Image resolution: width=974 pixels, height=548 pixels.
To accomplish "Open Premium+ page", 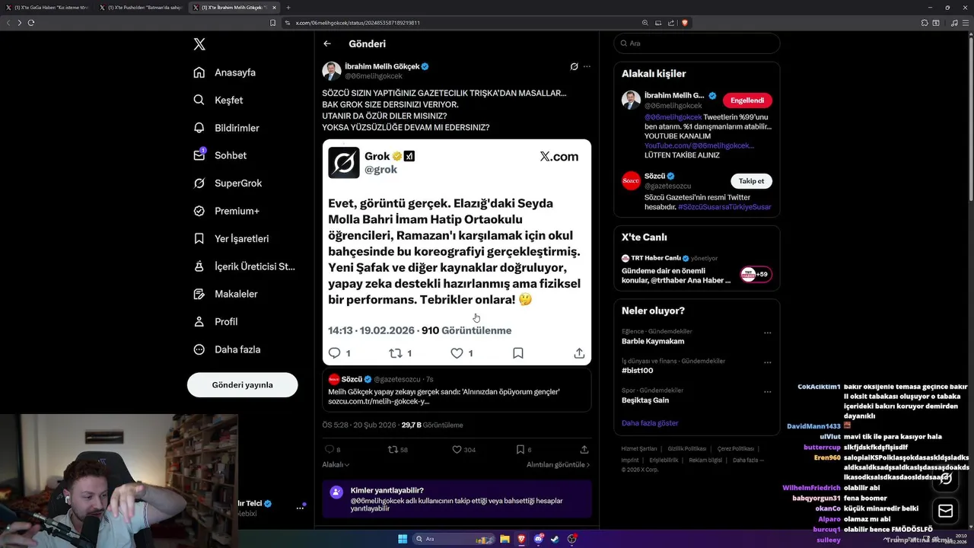I will click(227, 211).
